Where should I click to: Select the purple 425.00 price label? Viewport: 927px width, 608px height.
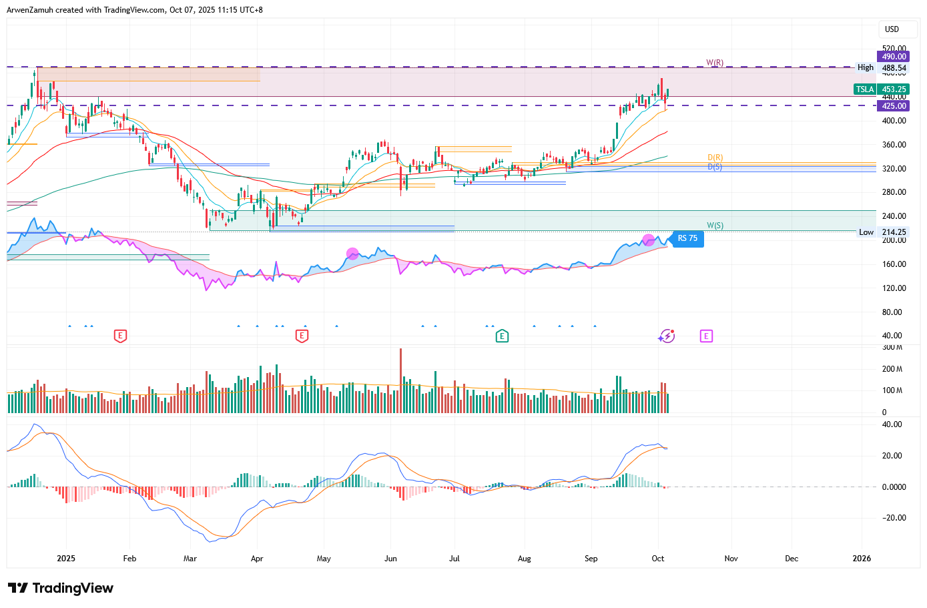[x=893, y=106]
